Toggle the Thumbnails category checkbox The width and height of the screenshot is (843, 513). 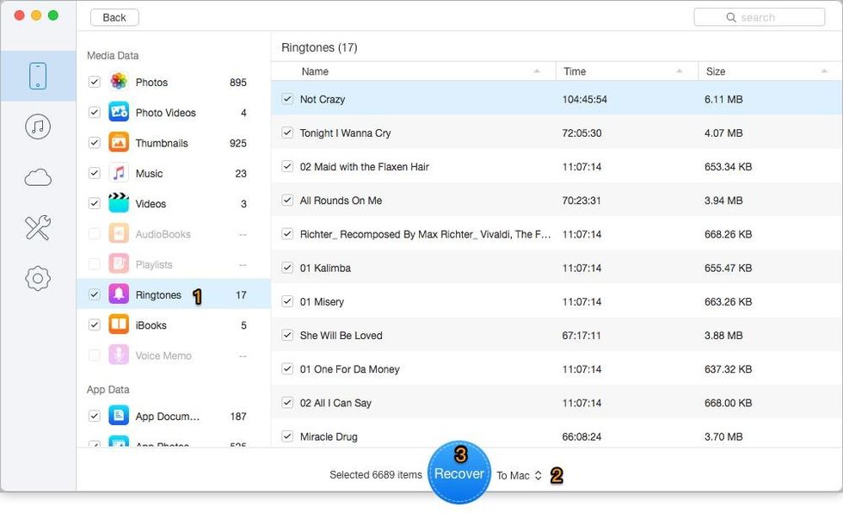[95, 143]
